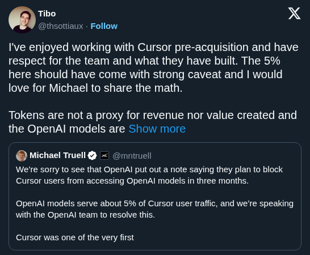Open Tibo's profile picture
Viewport: 310px width, 255px height.
pyautogui.click(x=22, y=20)
